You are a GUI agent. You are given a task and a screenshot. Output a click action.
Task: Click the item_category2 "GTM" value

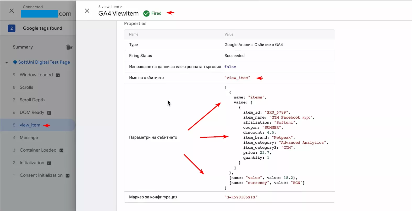point(287,148)
